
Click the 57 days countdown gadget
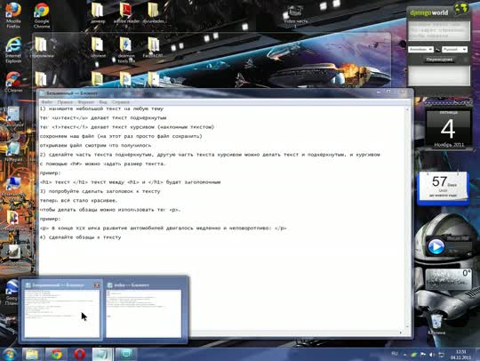pyautogui.click(x=444, y=187)
